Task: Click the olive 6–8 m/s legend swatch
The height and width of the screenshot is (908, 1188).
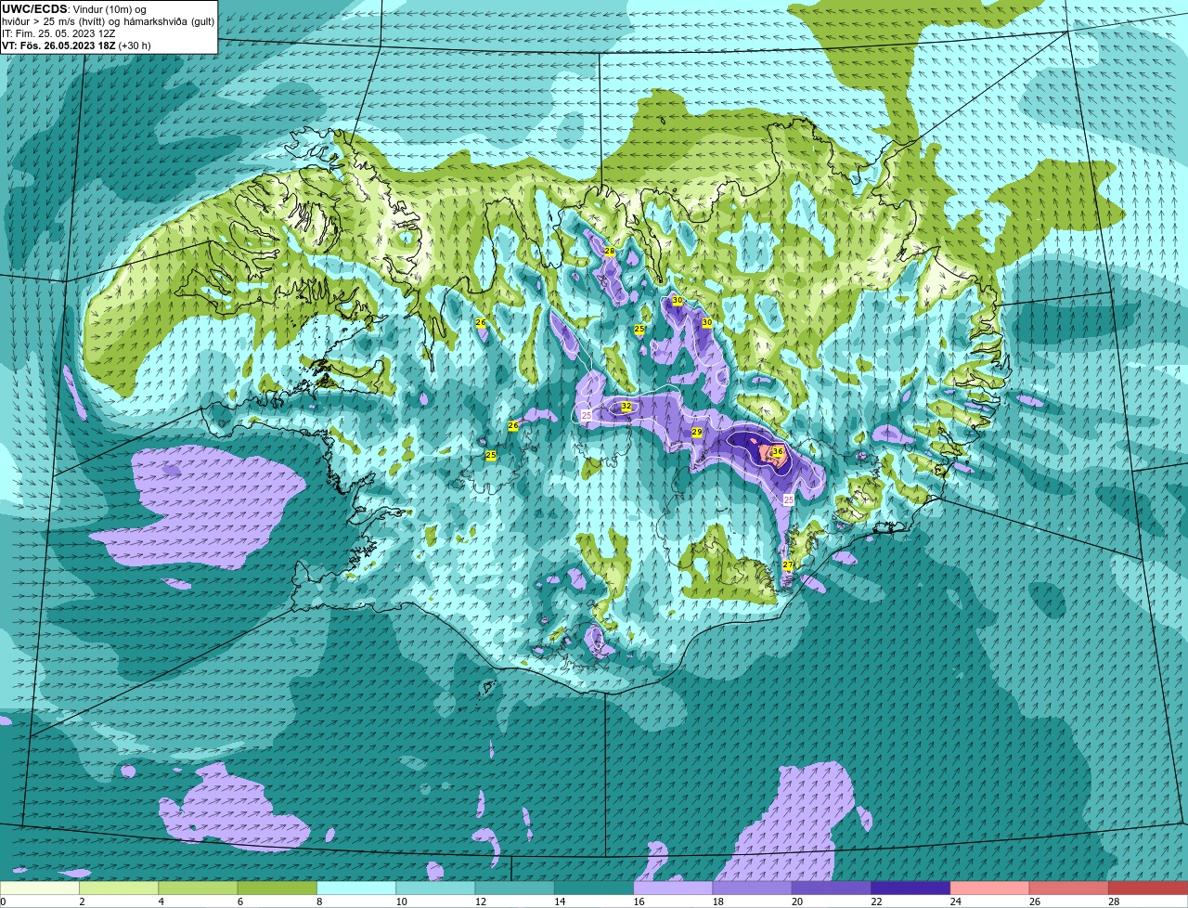Action: 278,889
